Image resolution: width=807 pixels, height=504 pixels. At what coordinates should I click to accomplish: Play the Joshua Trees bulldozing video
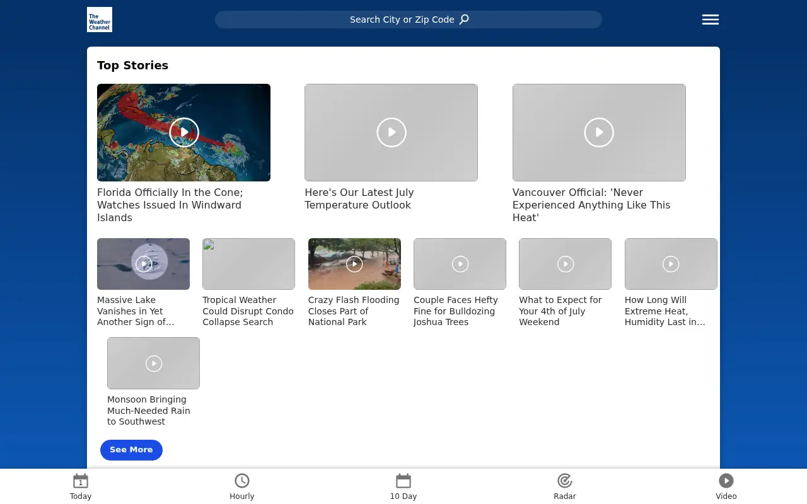[460, 264]
